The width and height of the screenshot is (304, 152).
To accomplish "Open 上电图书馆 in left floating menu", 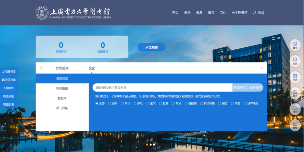I will pos(9,71).
